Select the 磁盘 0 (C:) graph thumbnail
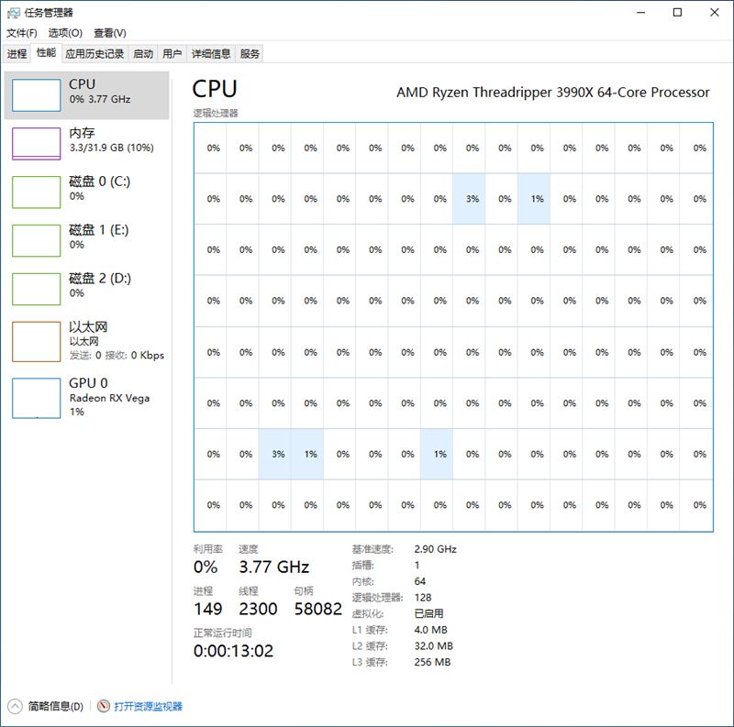This screenshot has width=734, height=727. tap(36, 193)
